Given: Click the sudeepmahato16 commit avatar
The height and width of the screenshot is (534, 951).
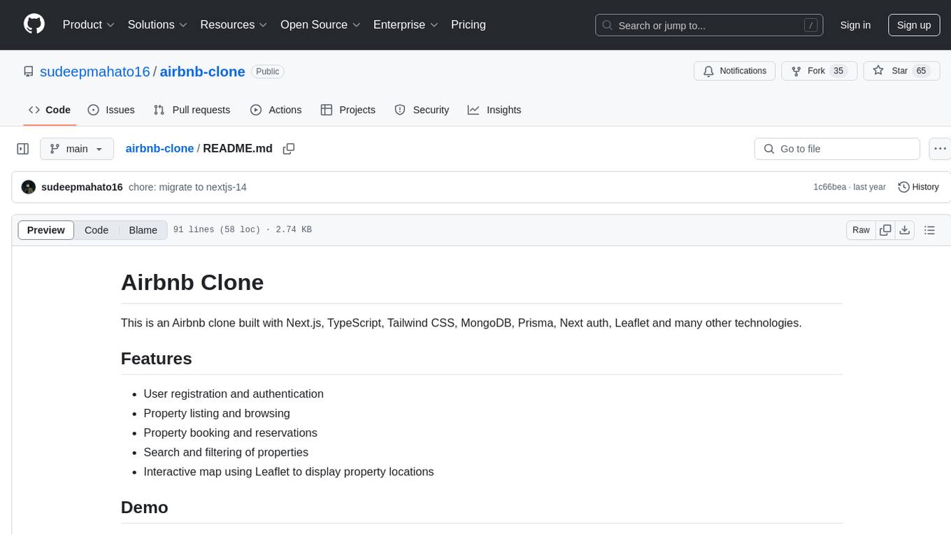Looking at the screenshot, I should coord(29,187).
